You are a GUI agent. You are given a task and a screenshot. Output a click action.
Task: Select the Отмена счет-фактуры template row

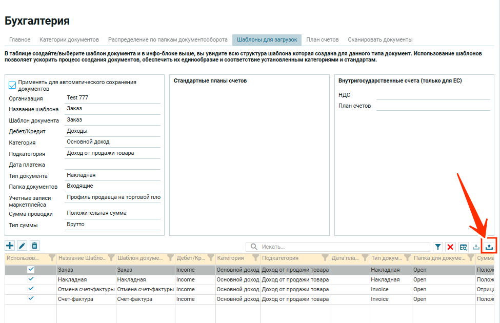point(86,289)
